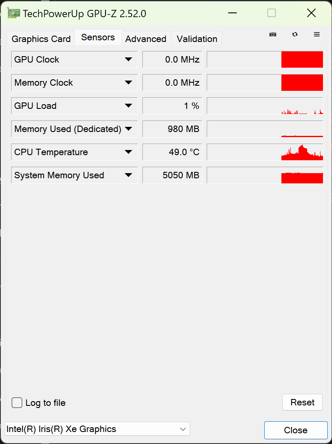Click the Close button at bottom
Viewport: 332px width, 444px height.
tap(296, 430)
